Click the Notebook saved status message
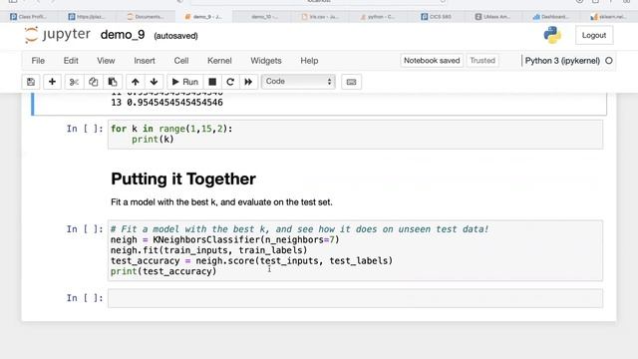Image resolution: width=638 pixels, height=359 pixels. [x=432, y=61]
